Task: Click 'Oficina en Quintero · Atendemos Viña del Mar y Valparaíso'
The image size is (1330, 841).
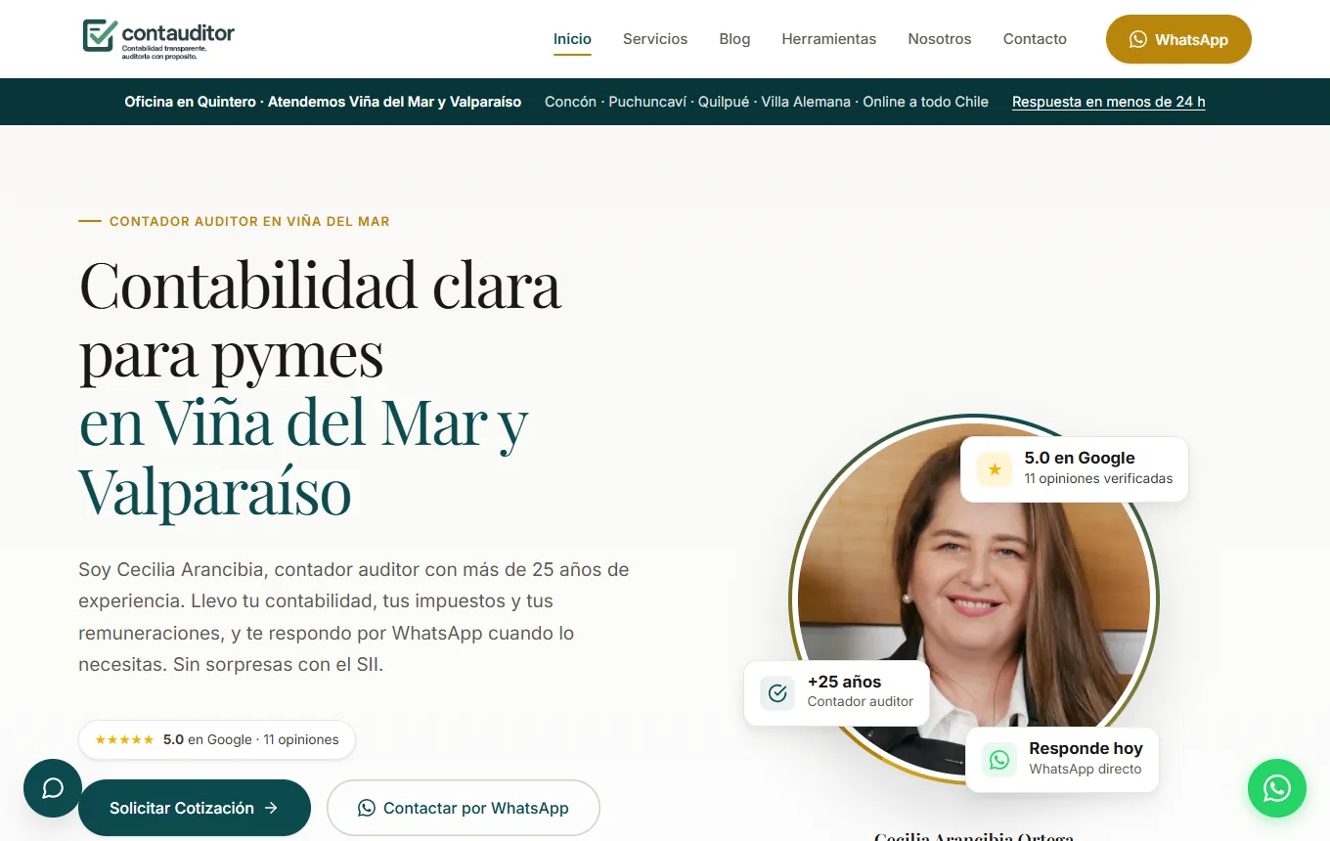Action: (x=323, y=102)
